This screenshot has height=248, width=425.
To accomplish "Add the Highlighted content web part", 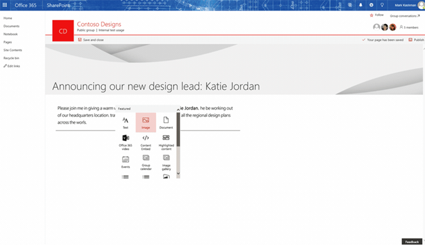I will pyautogui.click(x=166, y=142).
